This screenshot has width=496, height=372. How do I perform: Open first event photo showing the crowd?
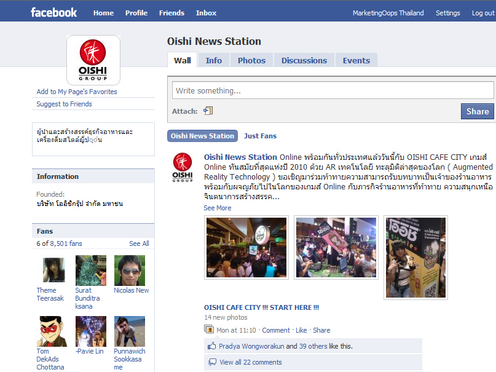(246, 247)
